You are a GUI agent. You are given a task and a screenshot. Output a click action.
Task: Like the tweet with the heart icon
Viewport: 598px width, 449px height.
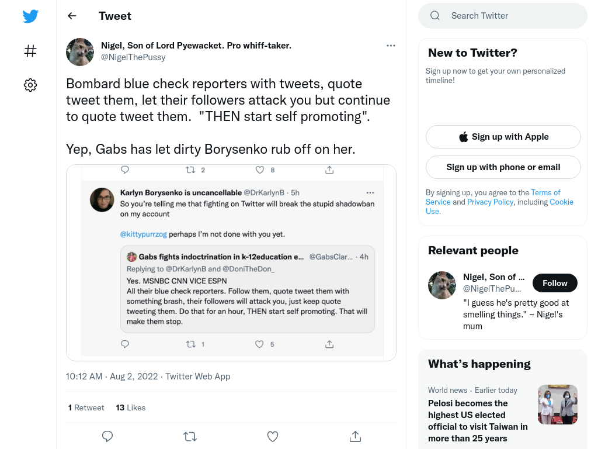pyautogui.click(x=273, y=436)
